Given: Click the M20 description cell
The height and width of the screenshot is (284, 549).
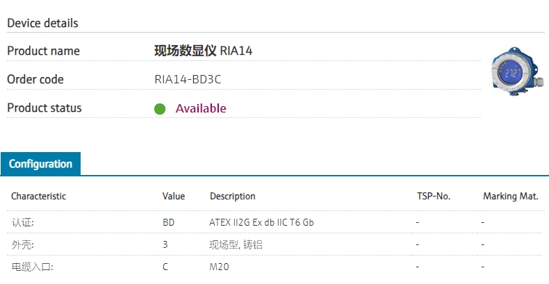Looking at the screenshot, I should [x=219, y=267].
